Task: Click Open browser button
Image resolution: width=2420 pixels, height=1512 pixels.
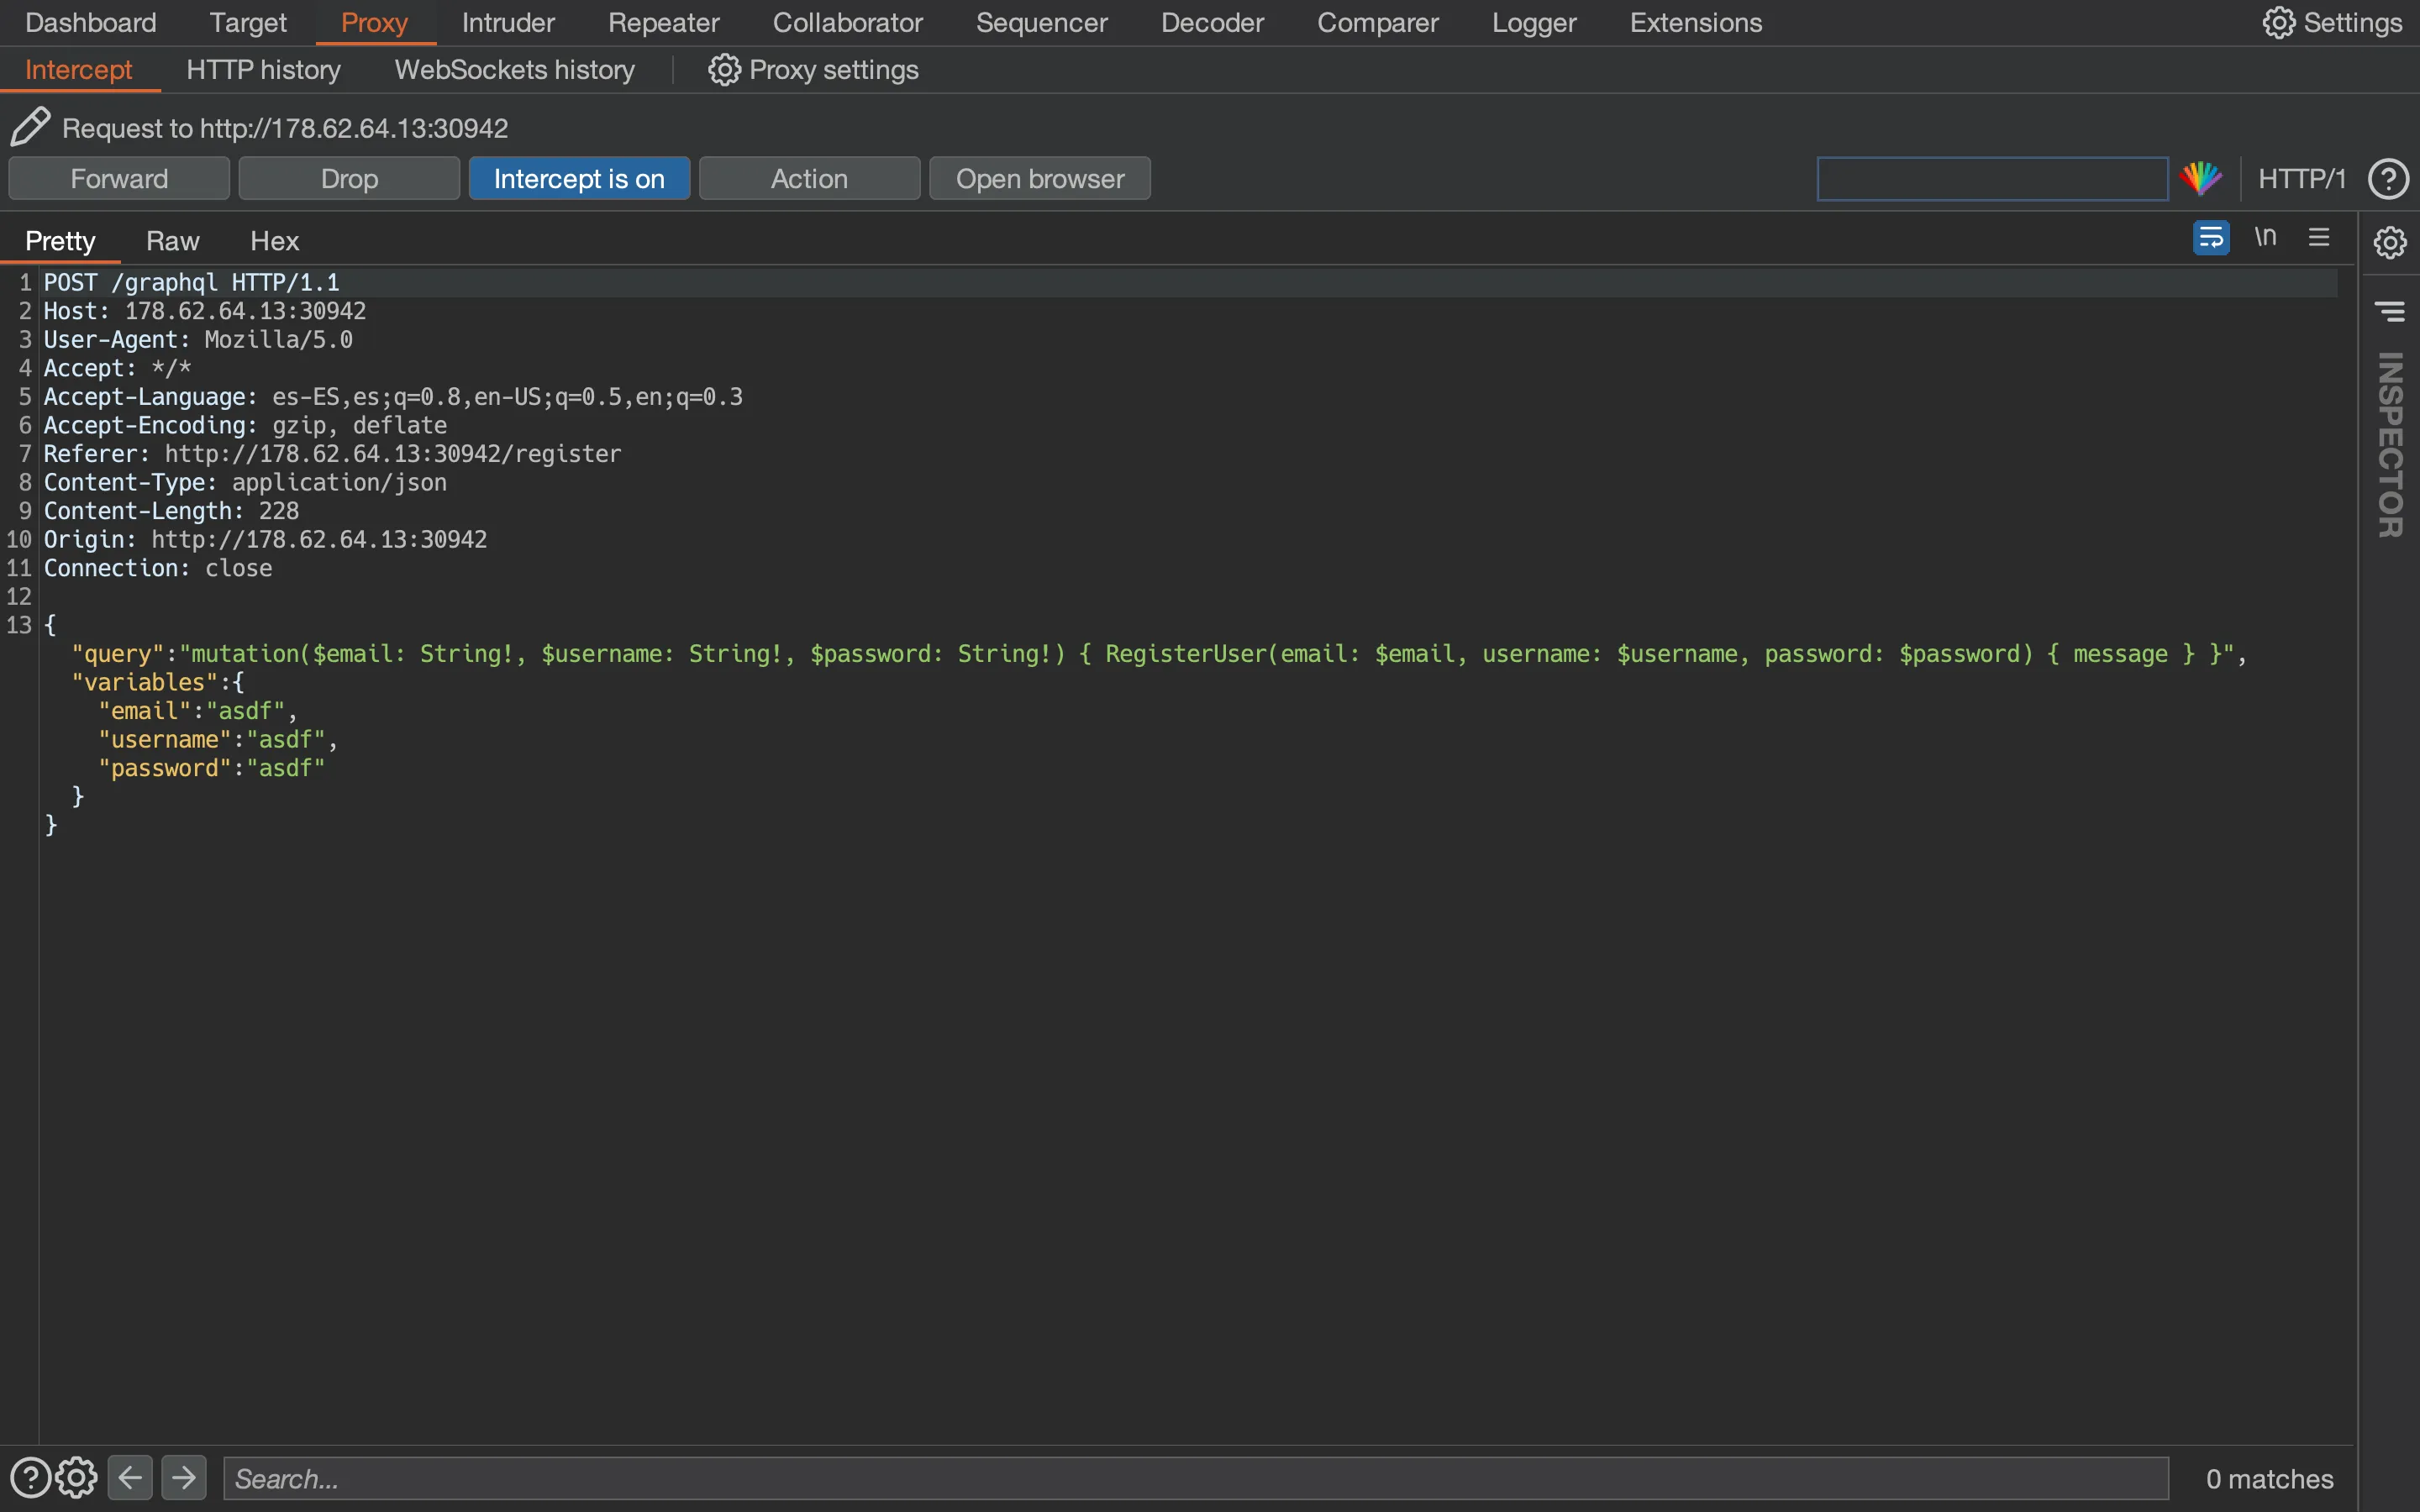Action: click(x=1040, y=179)
